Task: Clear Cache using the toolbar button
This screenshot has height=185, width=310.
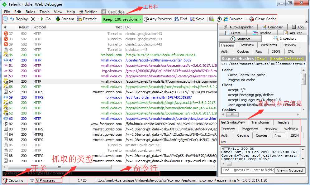Action: coord(263,19)
